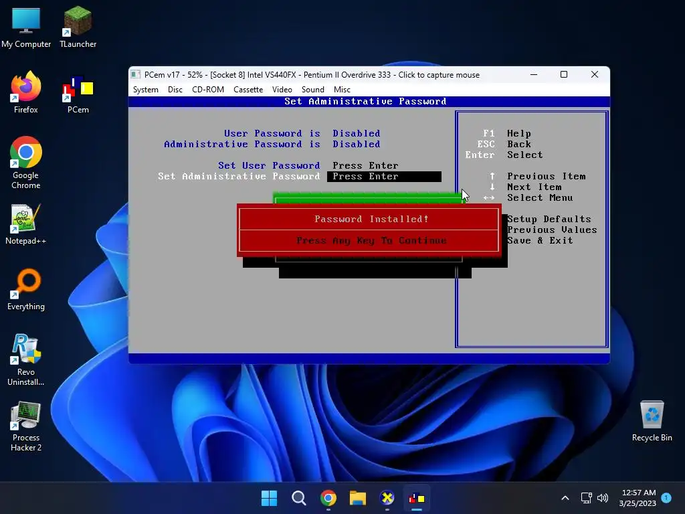Screen dimensions: 685x514
Task: Open the notification badge in the tray
Action: pos(666,498)
